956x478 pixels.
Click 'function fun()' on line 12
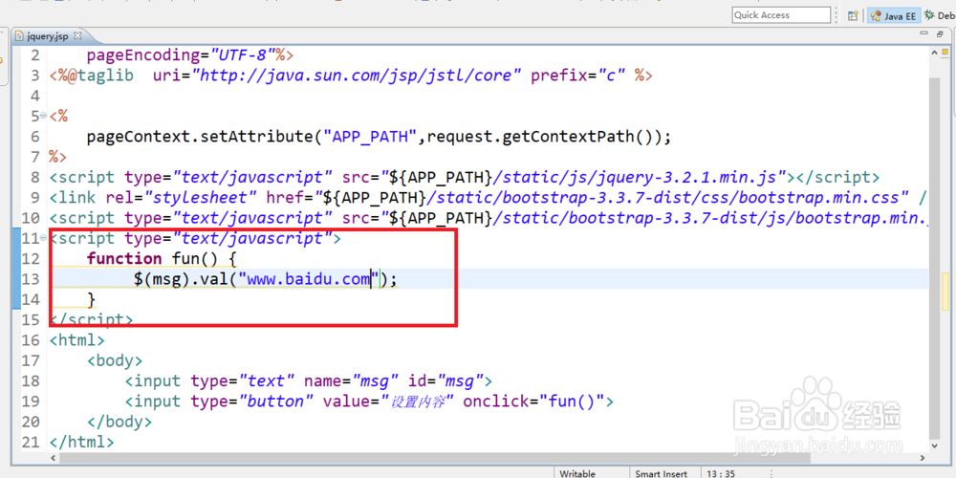pos(152,259)
